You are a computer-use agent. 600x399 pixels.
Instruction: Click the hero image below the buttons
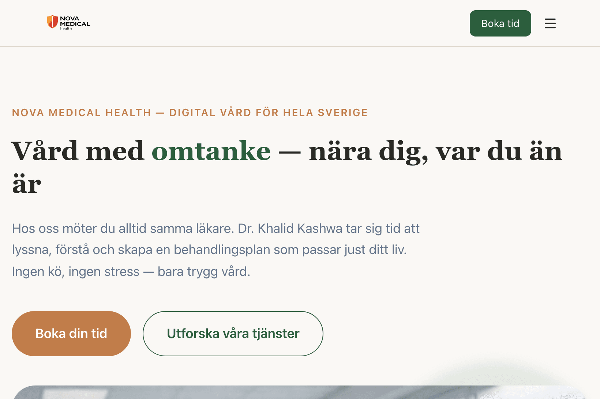300,392
